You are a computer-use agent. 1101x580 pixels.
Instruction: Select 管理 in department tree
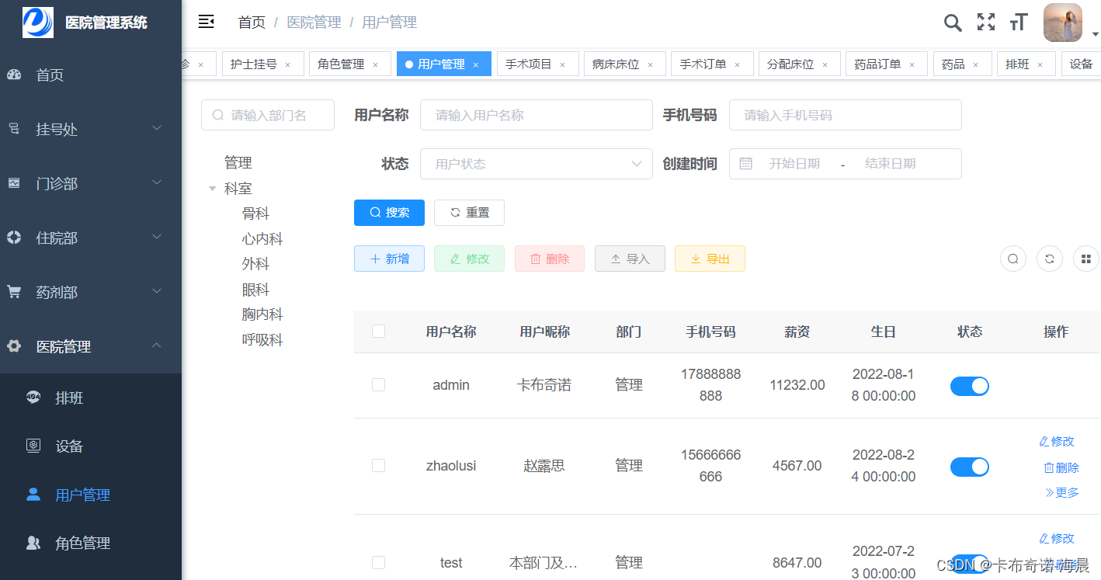[x=238, y=162]
